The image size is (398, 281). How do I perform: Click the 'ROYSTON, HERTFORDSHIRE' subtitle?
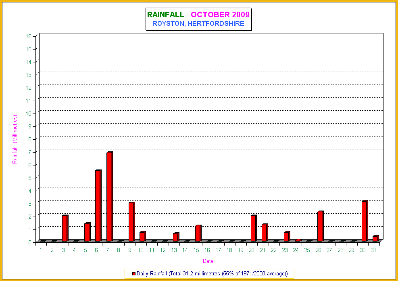pyautogui.click(x=198, y=24)
